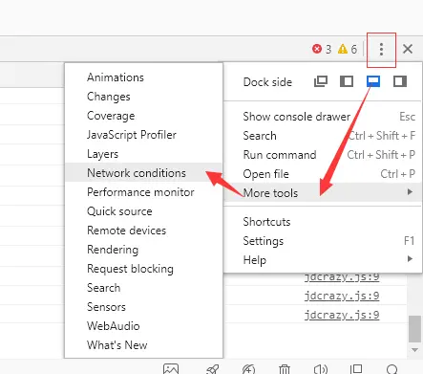Image resolution: width=423 pixels, height=374 pixels.
Task: Open Performance monitor
Action: 143,192
